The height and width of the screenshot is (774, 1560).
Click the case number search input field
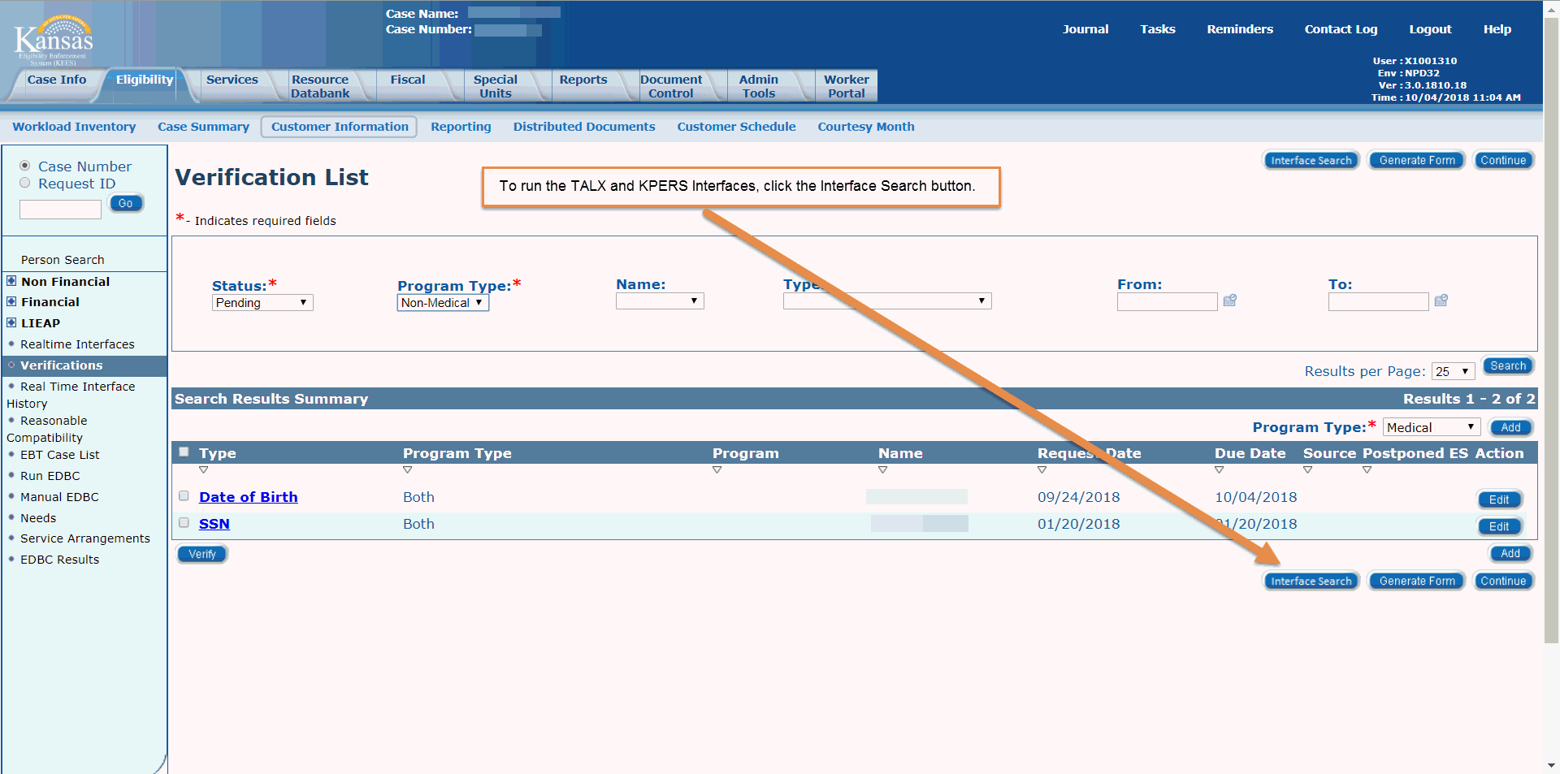[60, 210]
